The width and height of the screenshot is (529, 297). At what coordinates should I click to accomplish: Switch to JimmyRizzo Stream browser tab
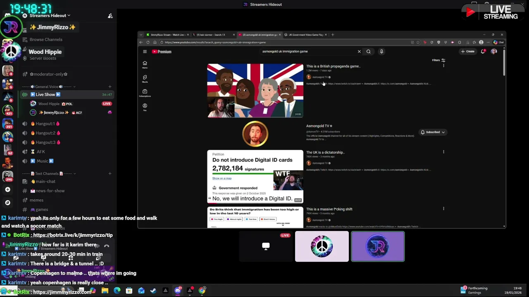[x=167, y=35]
